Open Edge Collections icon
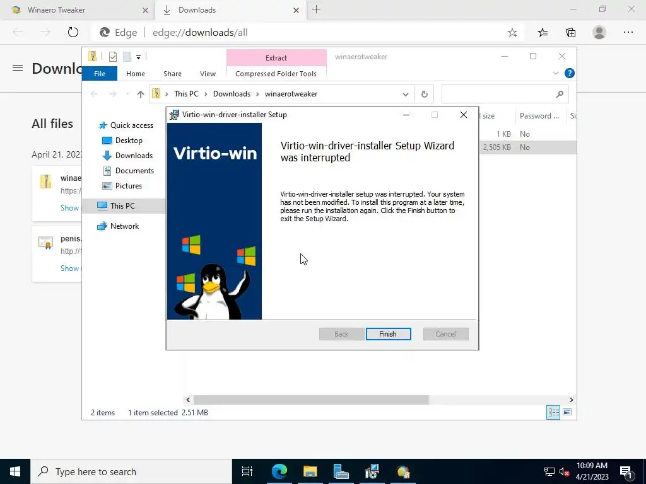Viewport: 646px width, 484px height. coord(570,33)
